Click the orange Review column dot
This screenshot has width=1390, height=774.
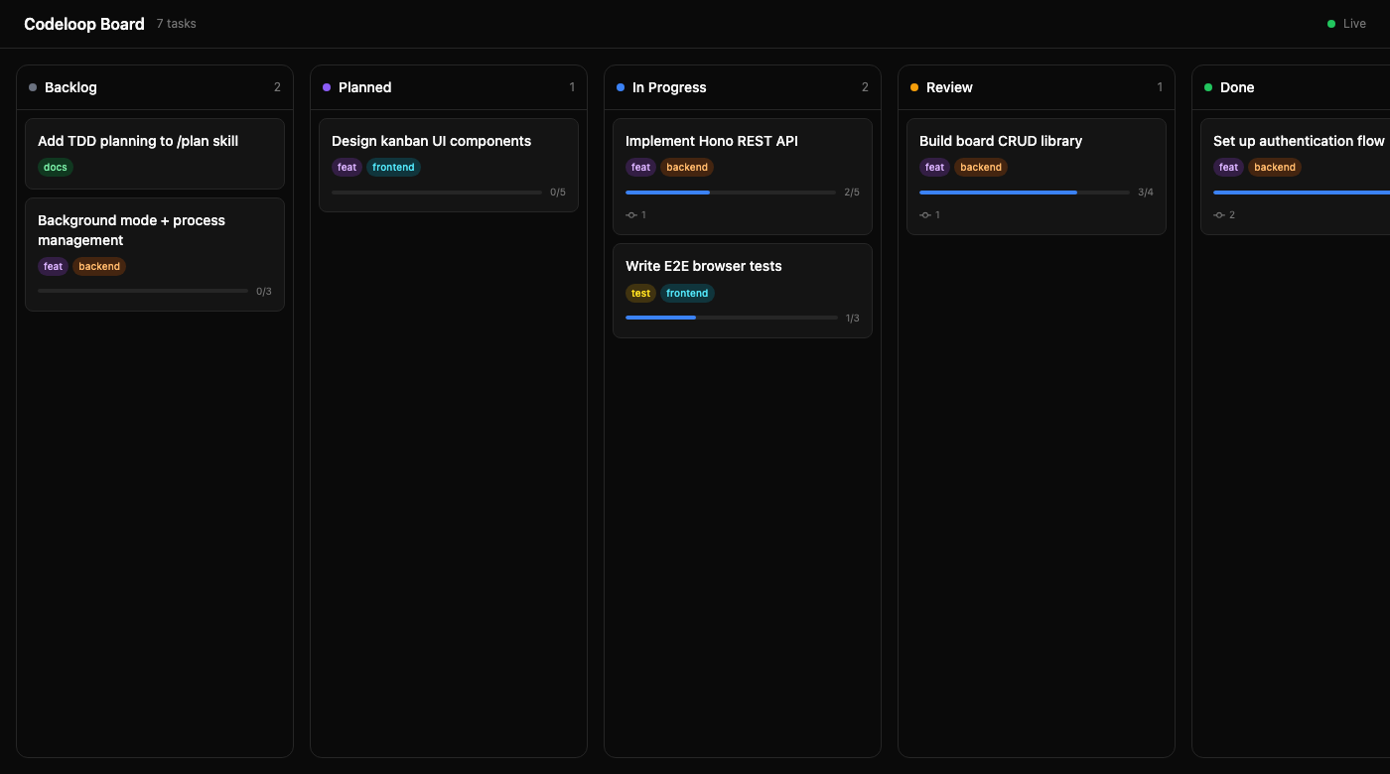[914, 87]
